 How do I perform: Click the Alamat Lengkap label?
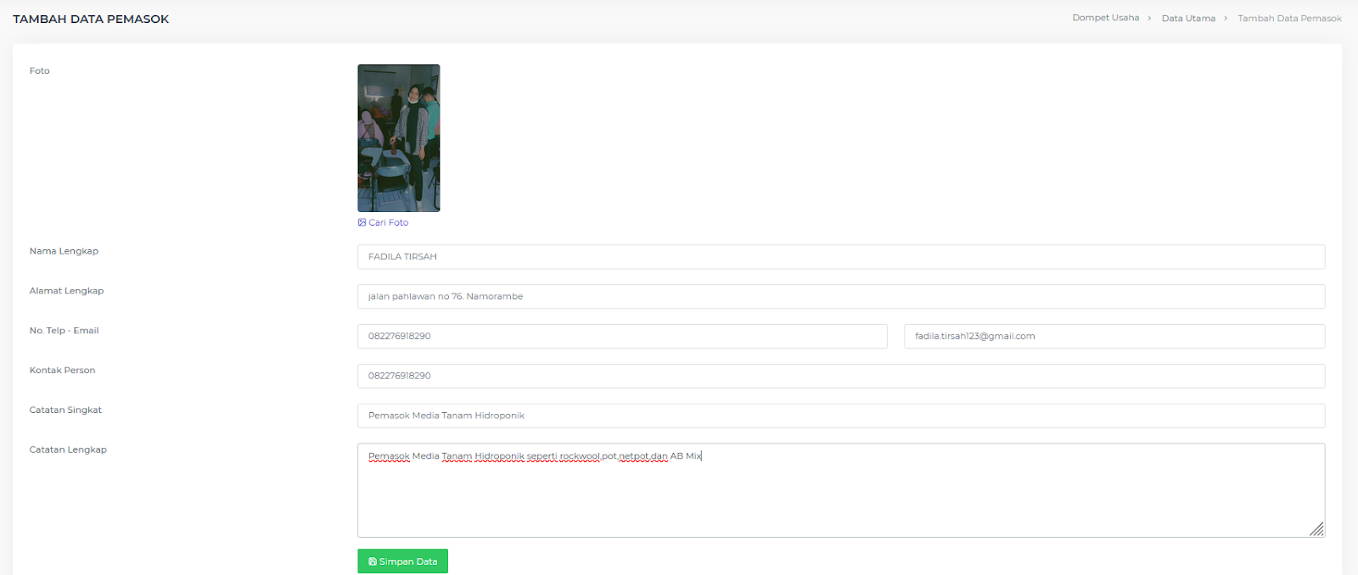pyautogui.click(x=66, y=291)
